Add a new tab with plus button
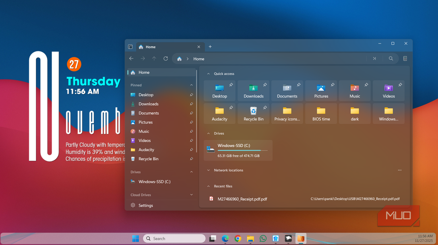This screenshot has width=438, height=245. [x=210, y=47]
